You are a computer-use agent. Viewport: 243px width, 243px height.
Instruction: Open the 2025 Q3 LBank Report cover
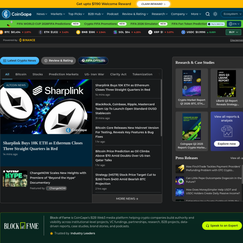click(x=227, y=83)
